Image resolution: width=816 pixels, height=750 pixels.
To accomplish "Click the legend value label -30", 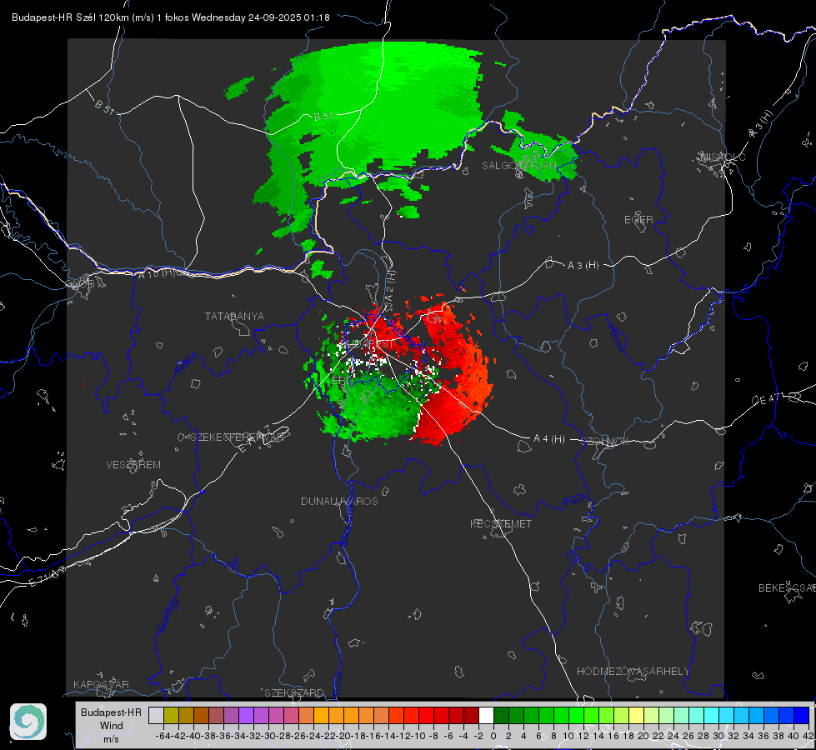I will [268, 736].
